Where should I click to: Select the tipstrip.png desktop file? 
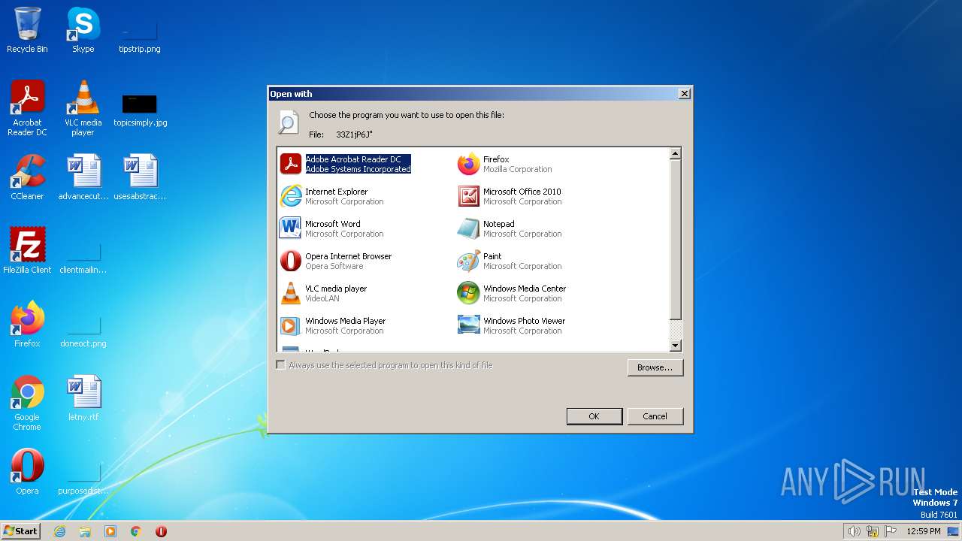pos(140,38)
